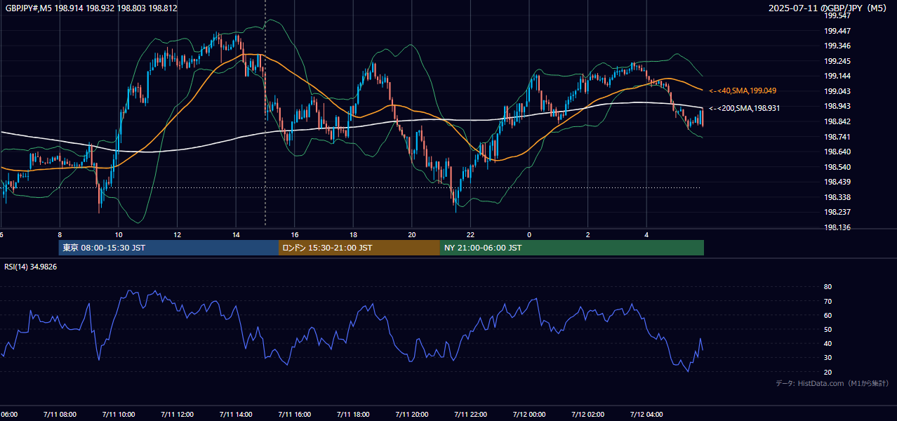The height and width of the screenshot is (421, 897).
Task: Click the 200 SMA label reading 198.931
Action: coord(744,108)
